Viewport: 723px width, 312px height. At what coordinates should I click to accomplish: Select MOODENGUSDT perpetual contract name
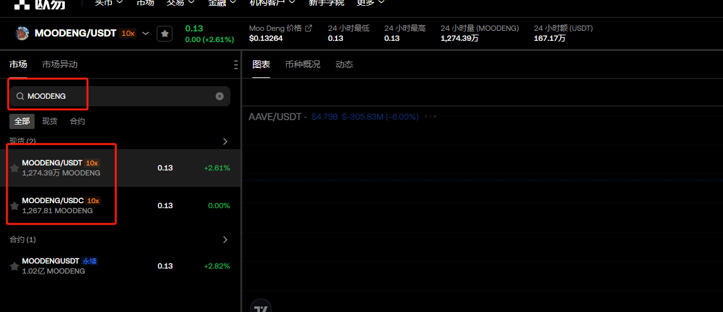[x=50, y=261]
